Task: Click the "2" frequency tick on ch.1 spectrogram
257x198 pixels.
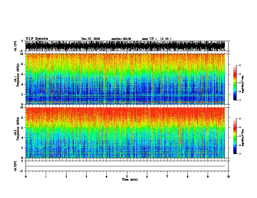Action: pyautogui.click(x=22, y=94)
